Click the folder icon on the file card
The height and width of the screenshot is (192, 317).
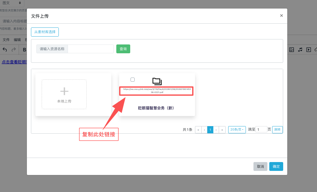pos(157,81)
